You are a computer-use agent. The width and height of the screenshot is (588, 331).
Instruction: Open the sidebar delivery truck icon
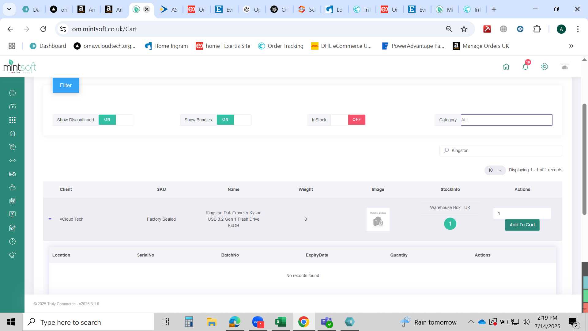[12, 174]
